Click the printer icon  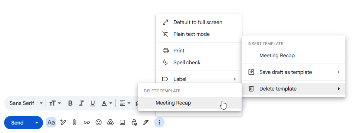point(165,51)
